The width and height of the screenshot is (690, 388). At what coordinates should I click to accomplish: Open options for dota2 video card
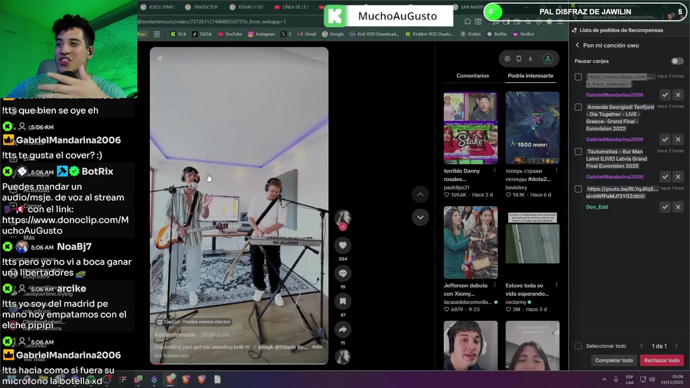coord(556,170)
